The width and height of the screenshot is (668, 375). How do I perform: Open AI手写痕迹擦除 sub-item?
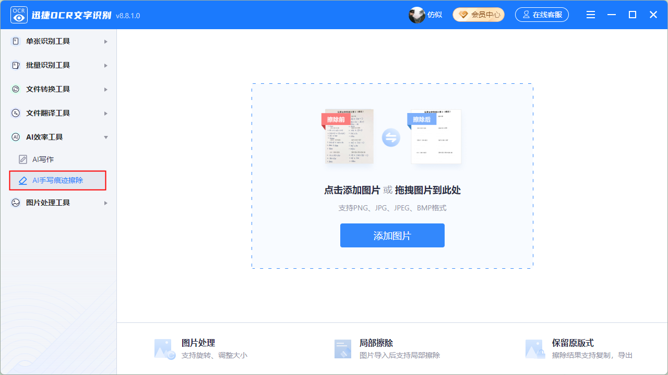58,180
